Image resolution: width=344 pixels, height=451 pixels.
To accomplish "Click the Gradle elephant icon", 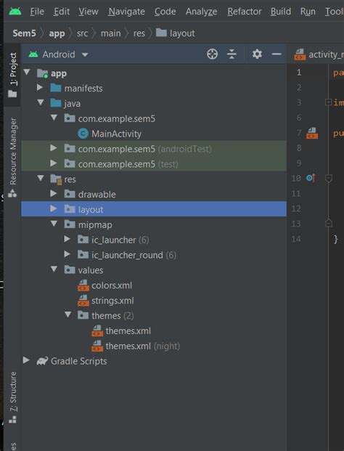I will 42,361.
